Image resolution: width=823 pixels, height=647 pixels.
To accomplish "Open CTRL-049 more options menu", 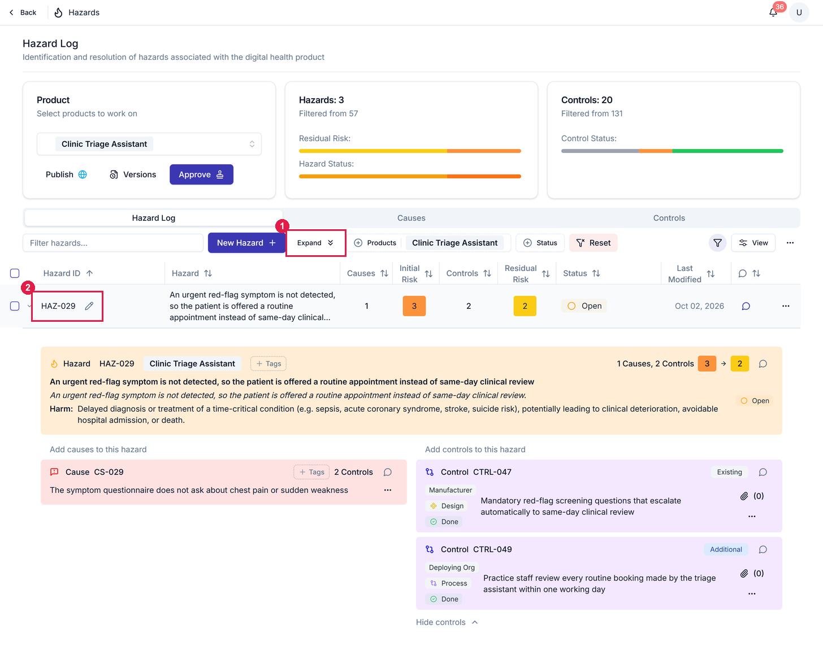I will click(x=752, y=593).
